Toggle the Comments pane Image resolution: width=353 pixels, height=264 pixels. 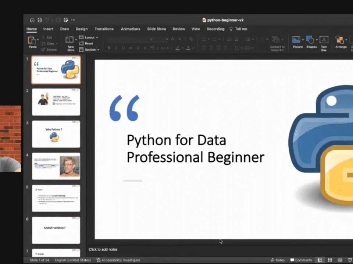click(x=301, y=260)
